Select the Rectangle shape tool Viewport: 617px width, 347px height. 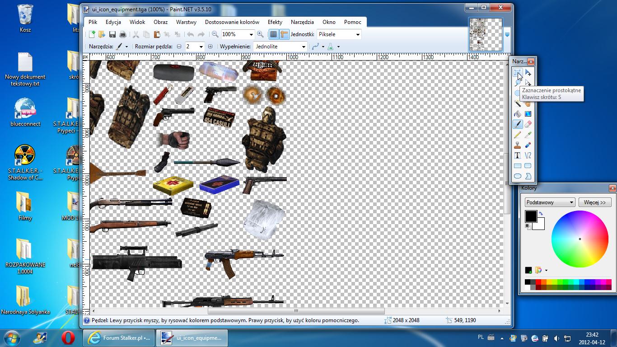point(518,166)
